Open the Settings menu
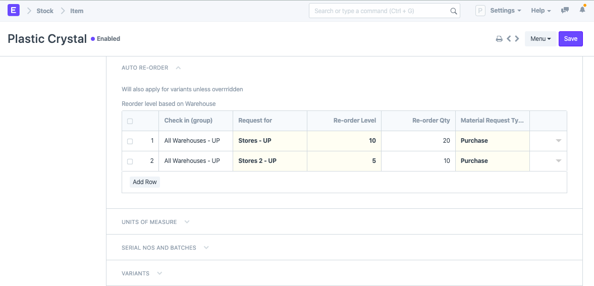Image resolution: width=594 pixels, height=286 pixels. (x=505, y=11)
